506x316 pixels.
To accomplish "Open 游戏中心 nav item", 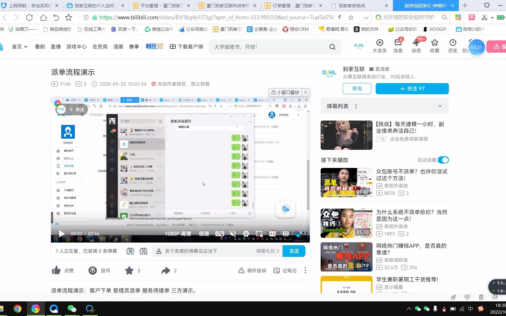I will [x=76, y=47].
